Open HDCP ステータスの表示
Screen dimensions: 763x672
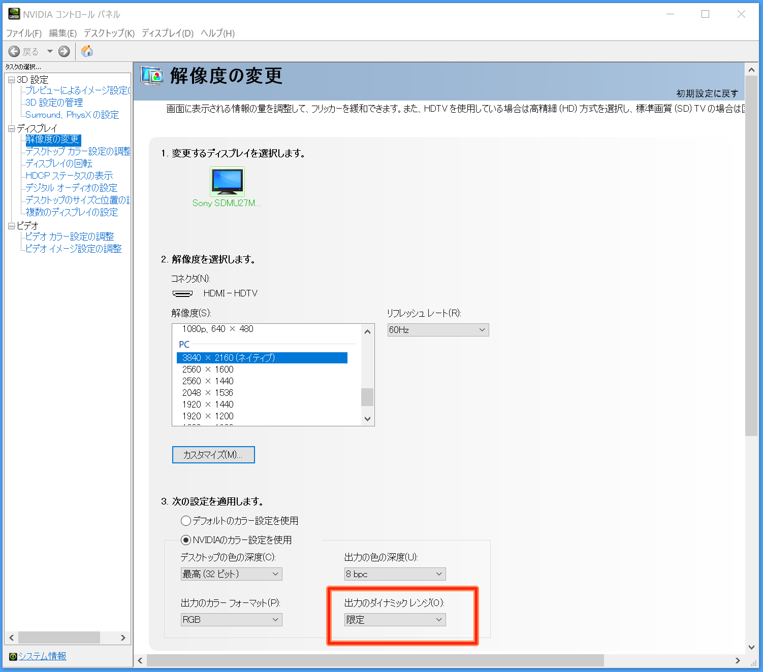[69, 176]
